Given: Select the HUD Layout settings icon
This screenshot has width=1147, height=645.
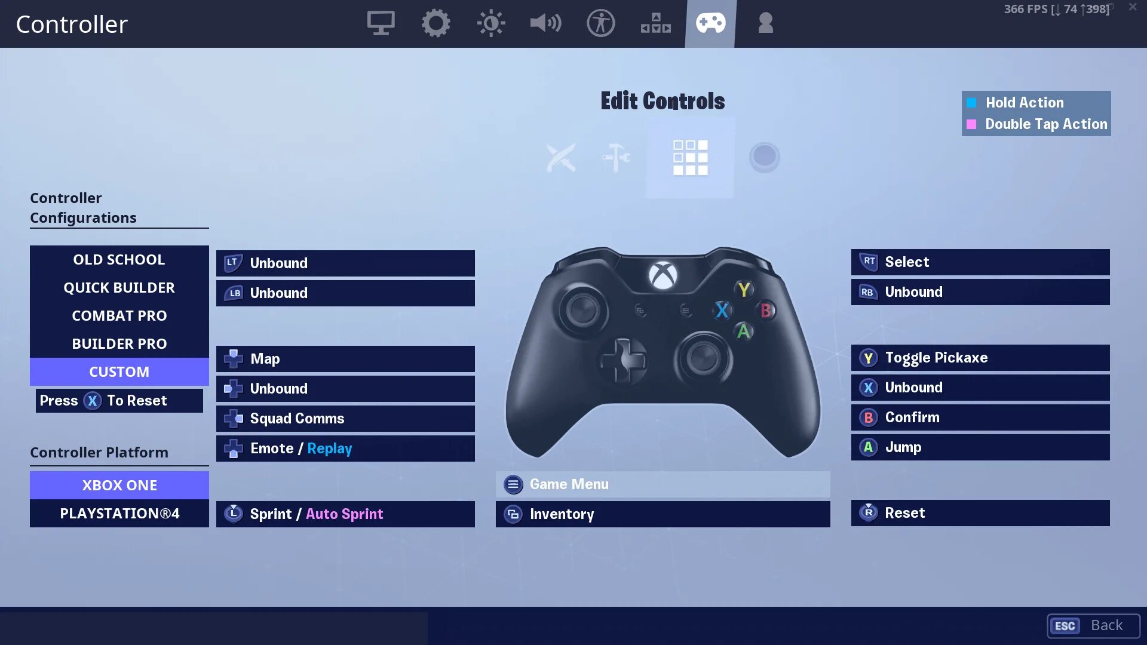Looking at the screenshot, I should pos(656,23).
